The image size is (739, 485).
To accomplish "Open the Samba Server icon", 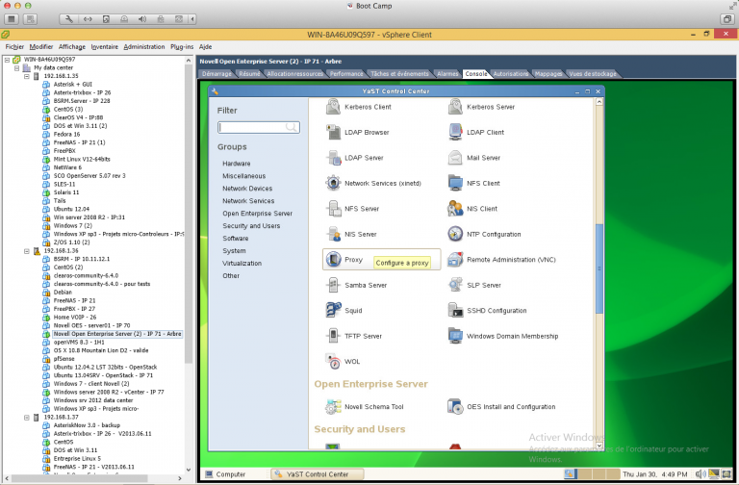I will [x=333, y=285].
